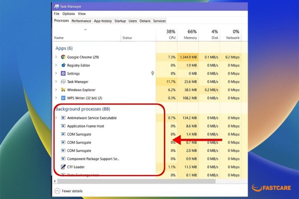Click Antimalware's 134.2 MB memory cell

pyautogui.click(x=188, y=118)
